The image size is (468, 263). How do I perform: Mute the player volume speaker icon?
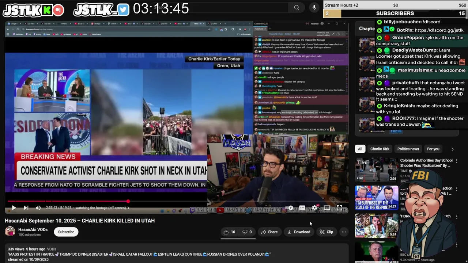(38, 208)
